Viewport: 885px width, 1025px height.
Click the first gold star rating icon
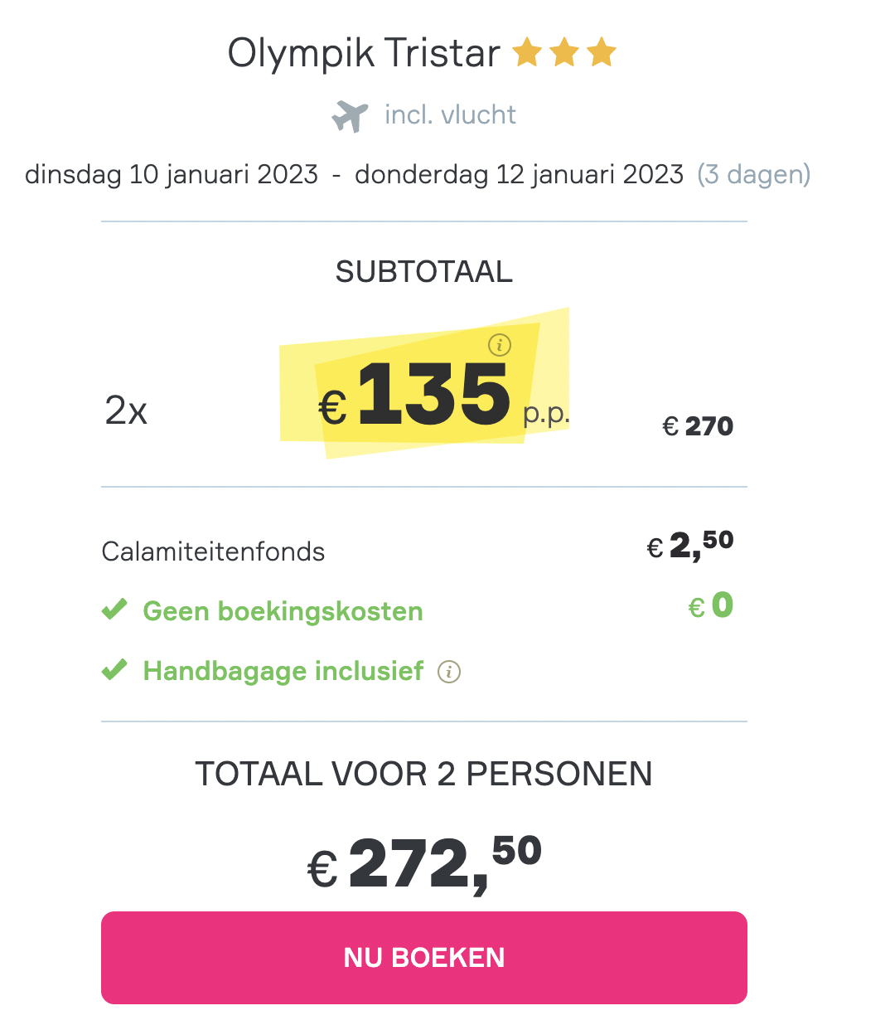tap(527, 53)
